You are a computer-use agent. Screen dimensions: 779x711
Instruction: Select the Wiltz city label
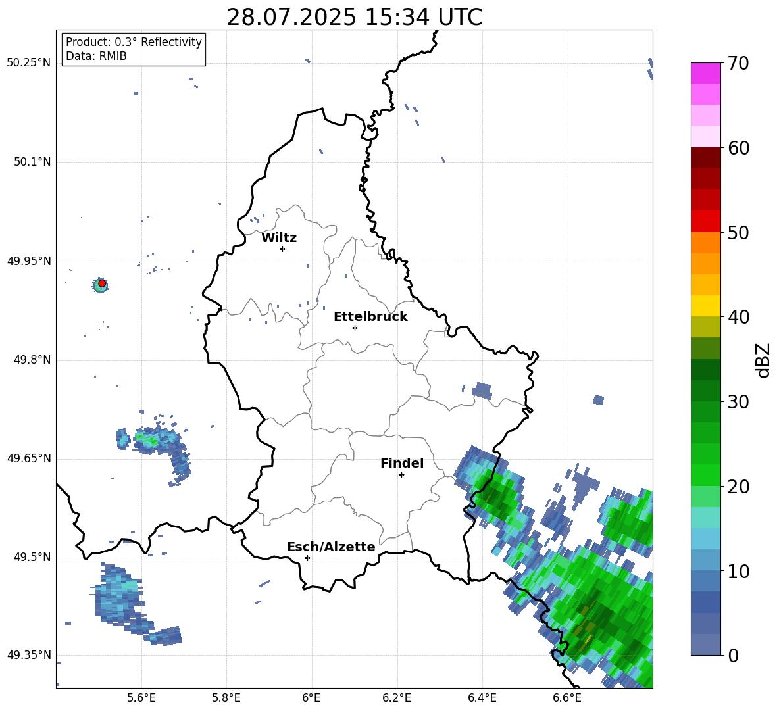(279, 238)
